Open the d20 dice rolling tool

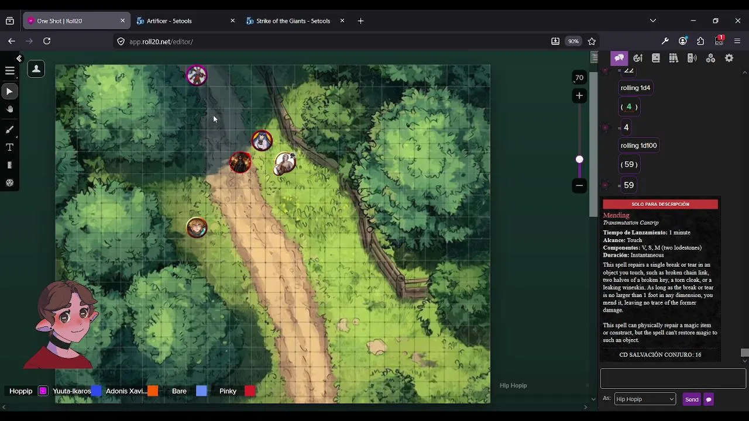pos(9,183)
